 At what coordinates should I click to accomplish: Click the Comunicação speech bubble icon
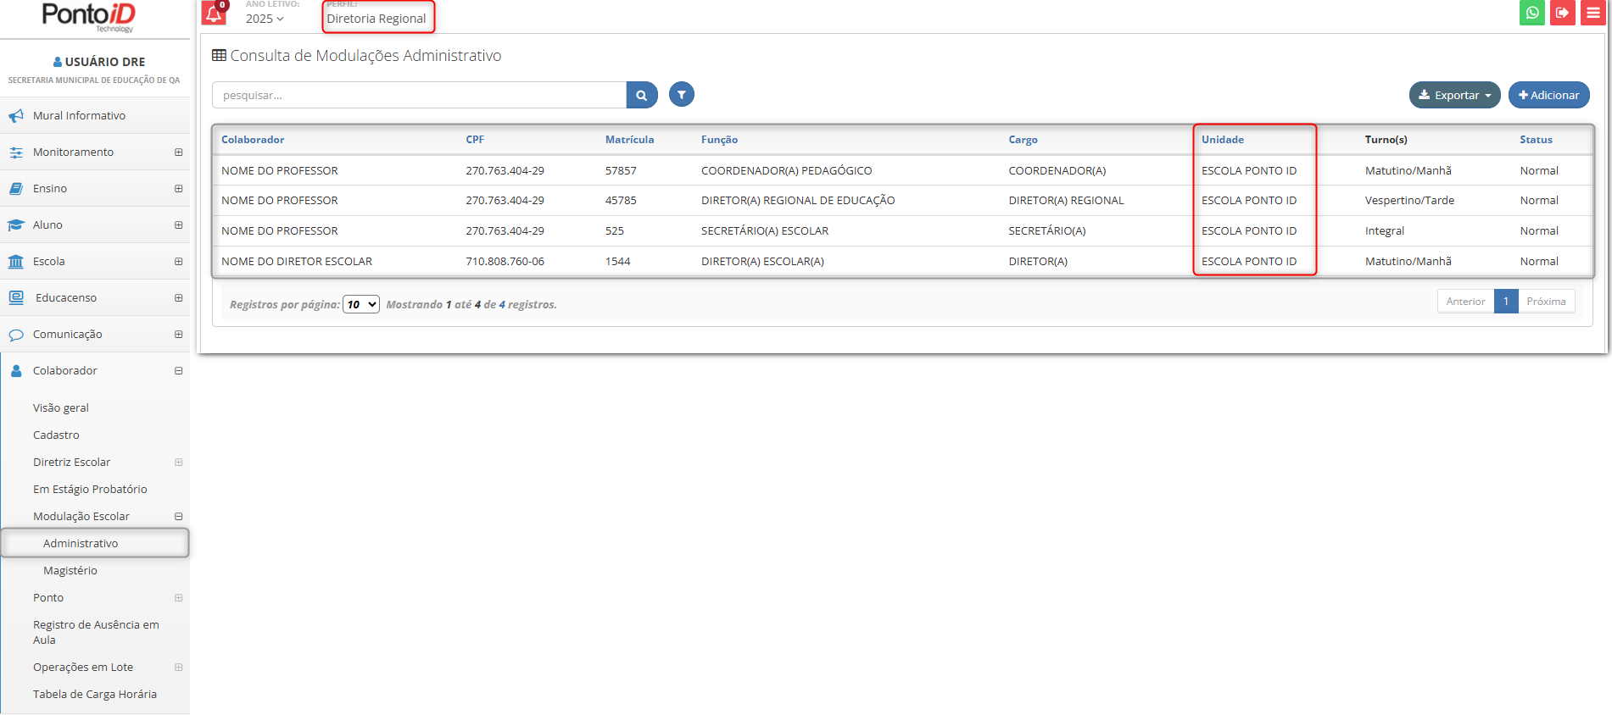pyautogui.click(x=16, y=335)
